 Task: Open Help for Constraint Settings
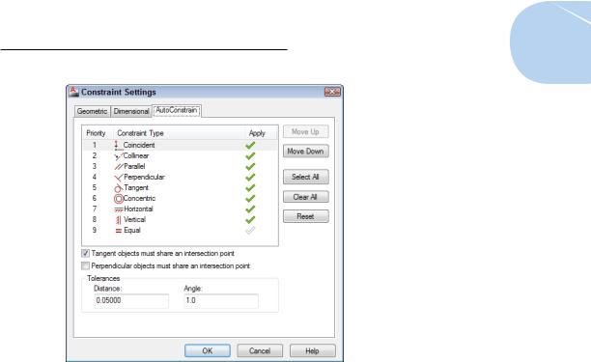click(313, 350)
